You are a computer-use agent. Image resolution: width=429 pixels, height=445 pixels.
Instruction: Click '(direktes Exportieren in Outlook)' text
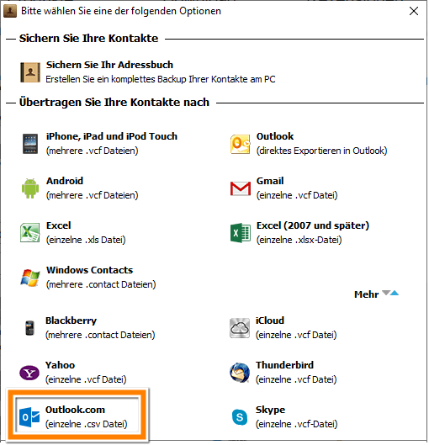(x=321, y=151)
